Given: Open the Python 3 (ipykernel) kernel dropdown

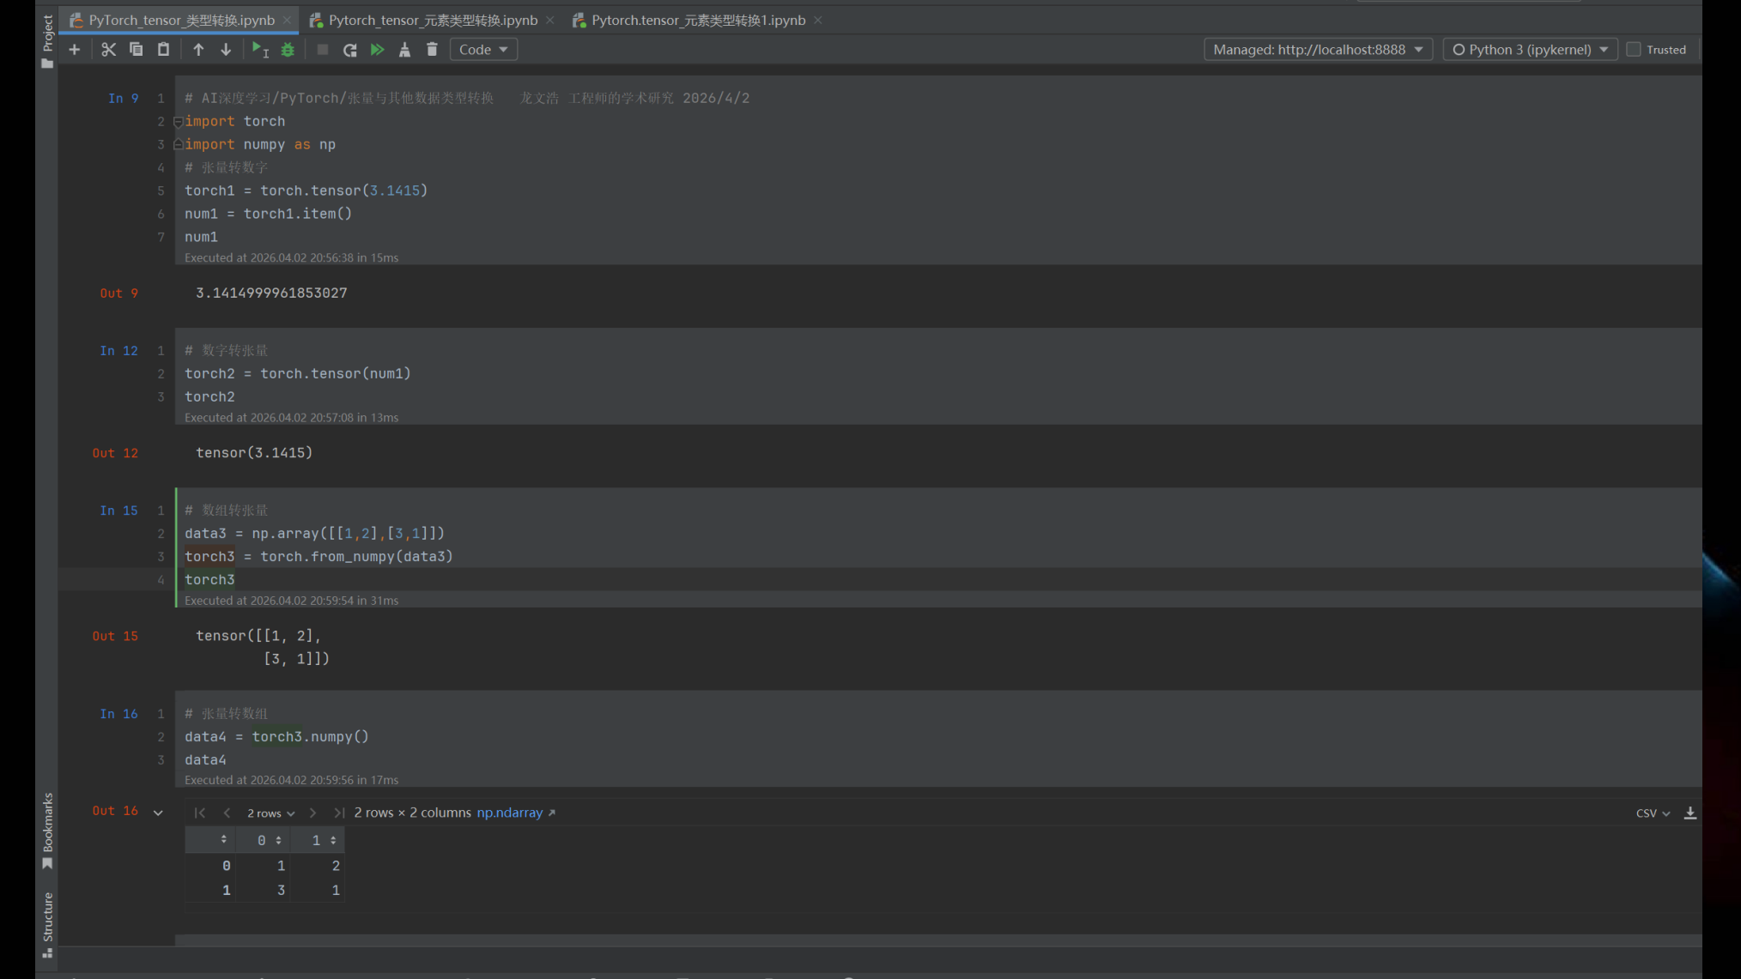Looking at the screenshot, I should [x=1530, y=50].
